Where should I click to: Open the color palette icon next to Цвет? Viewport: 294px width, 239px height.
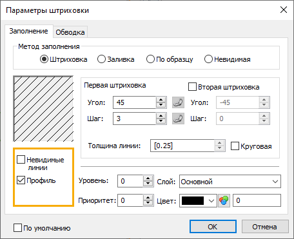coord(224,201)
